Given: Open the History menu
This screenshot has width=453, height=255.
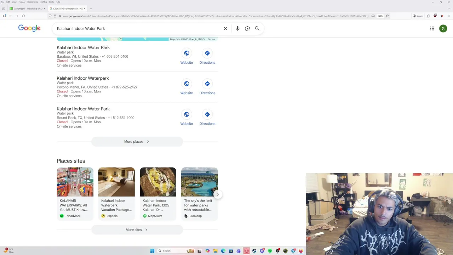Looking at the screenshot, I should coord(22,2).
